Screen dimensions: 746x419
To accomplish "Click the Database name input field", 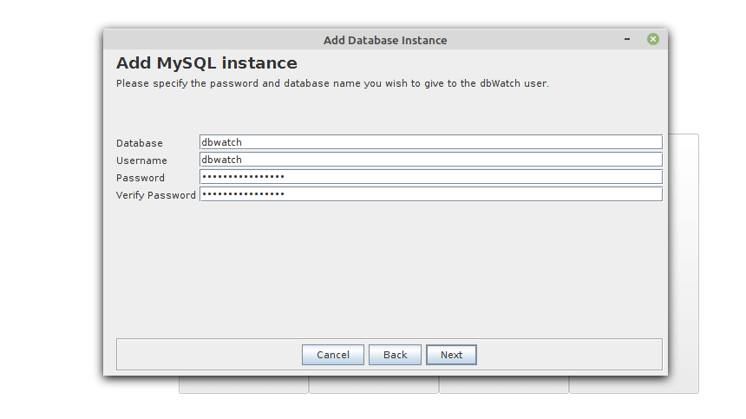I will (x=430, y=142).
